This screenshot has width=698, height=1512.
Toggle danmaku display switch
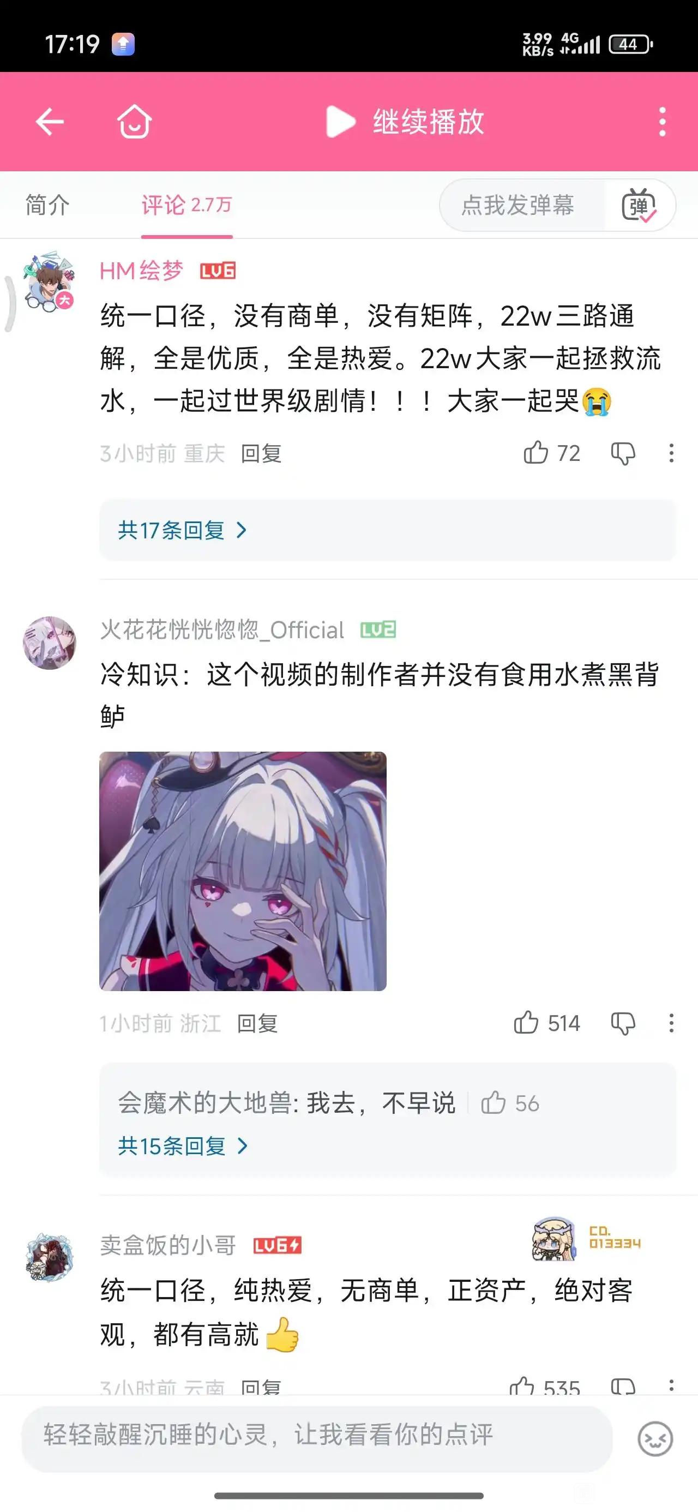639,206
